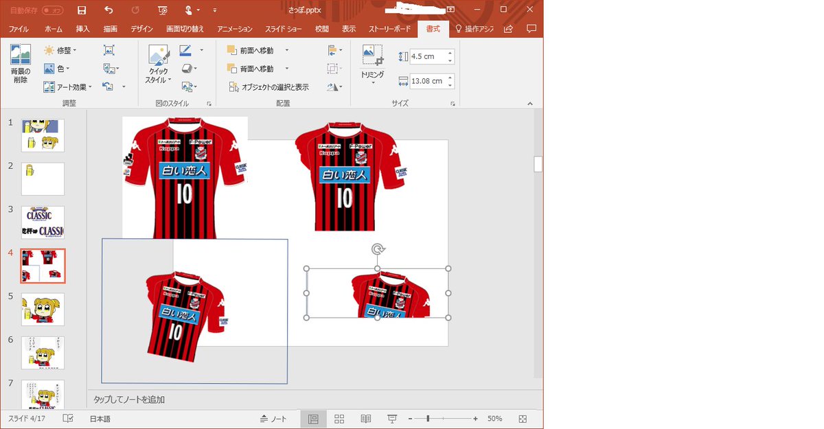Select slide 5 thumbnail

click(43, 310)
